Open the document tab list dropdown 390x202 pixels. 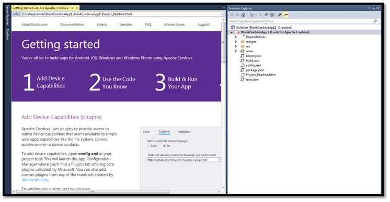tap(224, 8)
